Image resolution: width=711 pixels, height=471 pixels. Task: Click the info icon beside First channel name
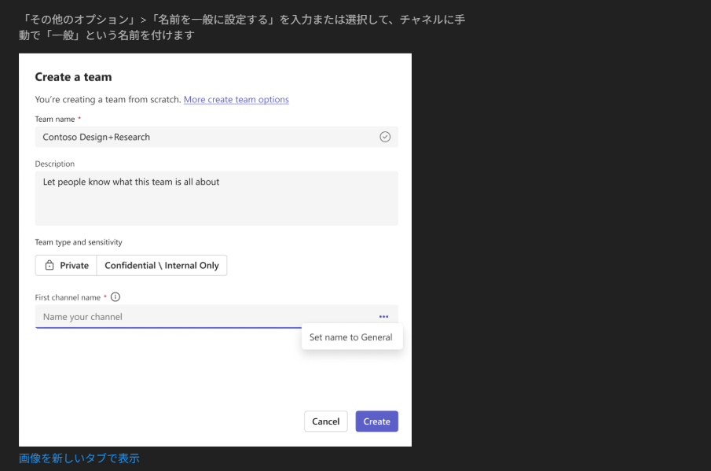[115, 297]
